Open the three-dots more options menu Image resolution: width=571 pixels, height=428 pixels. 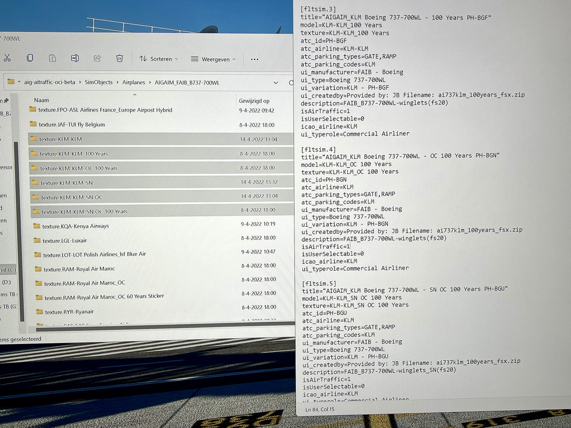tap(255, 59)
